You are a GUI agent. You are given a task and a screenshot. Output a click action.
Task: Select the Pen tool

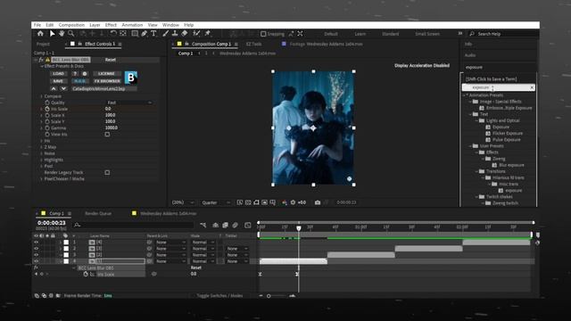(x=145, y=34)
